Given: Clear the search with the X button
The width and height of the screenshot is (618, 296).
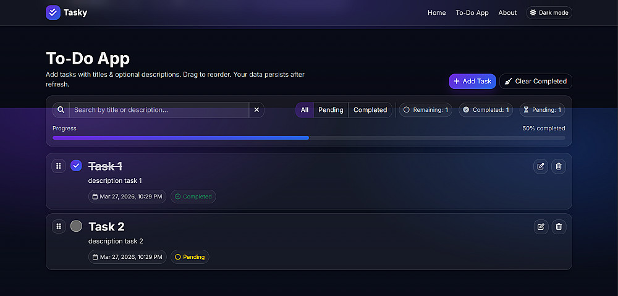Looking at the screenshot, I should coord(256,110).
